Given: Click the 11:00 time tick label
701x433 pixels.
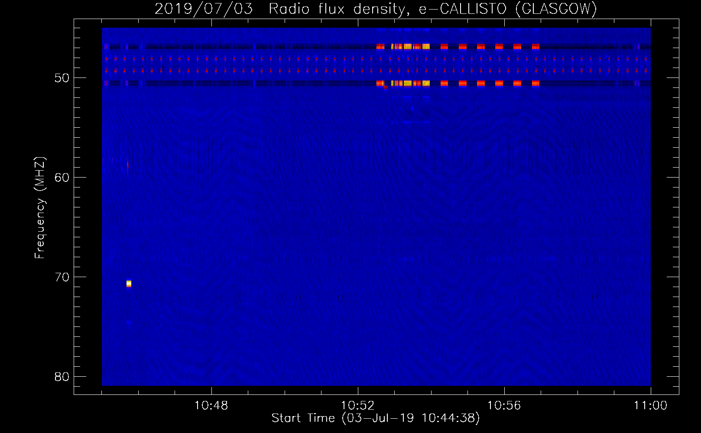Looking at the screenshot, I should tap(650, 406).
